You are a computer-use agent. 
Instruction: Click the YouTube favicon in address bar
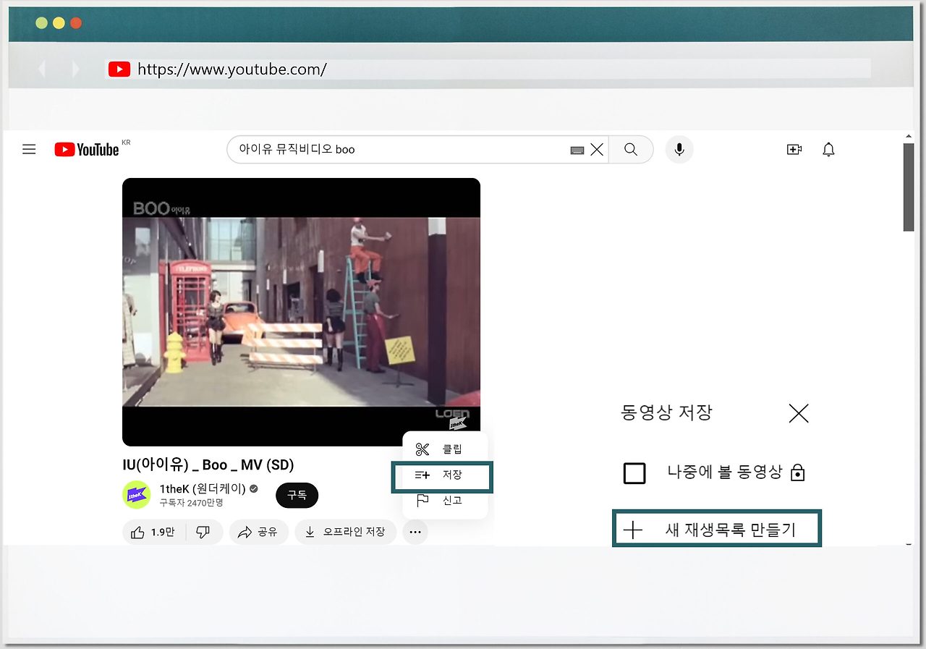pos(119,69)
